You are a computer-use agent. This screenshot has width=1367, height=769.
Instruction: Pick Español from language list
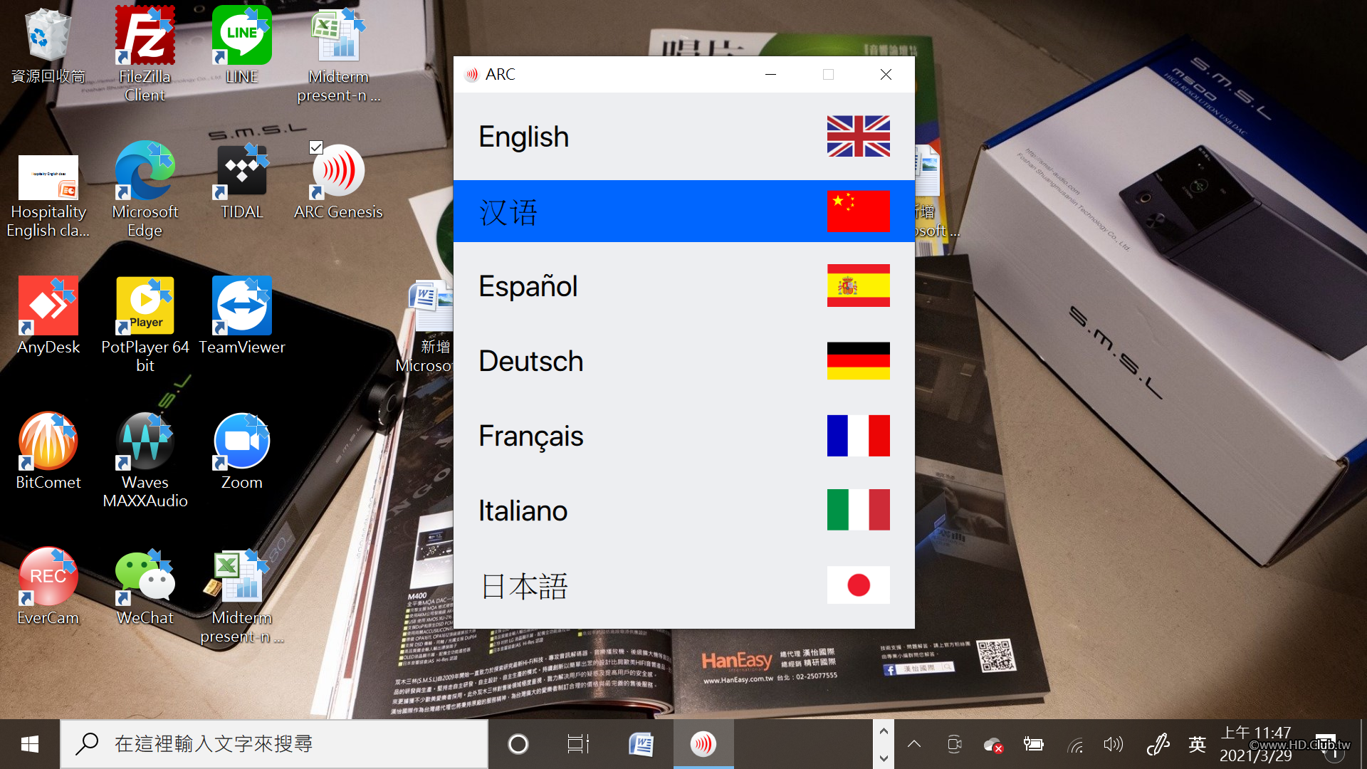click(528, 286)
